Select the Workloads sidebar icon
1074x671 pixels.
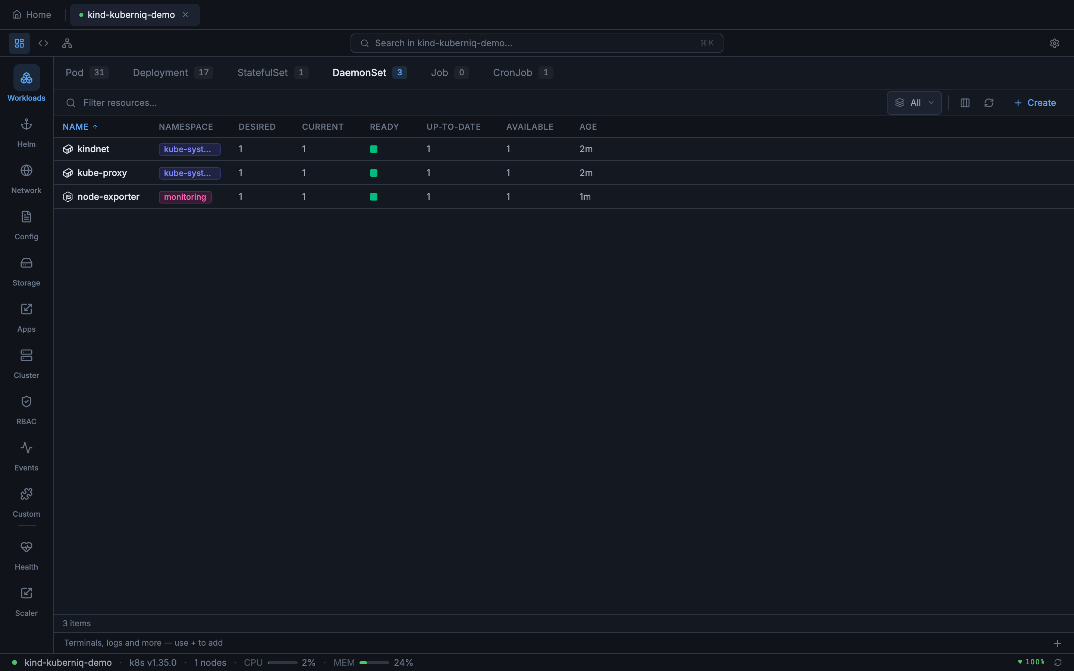click(x=26, y=84)
